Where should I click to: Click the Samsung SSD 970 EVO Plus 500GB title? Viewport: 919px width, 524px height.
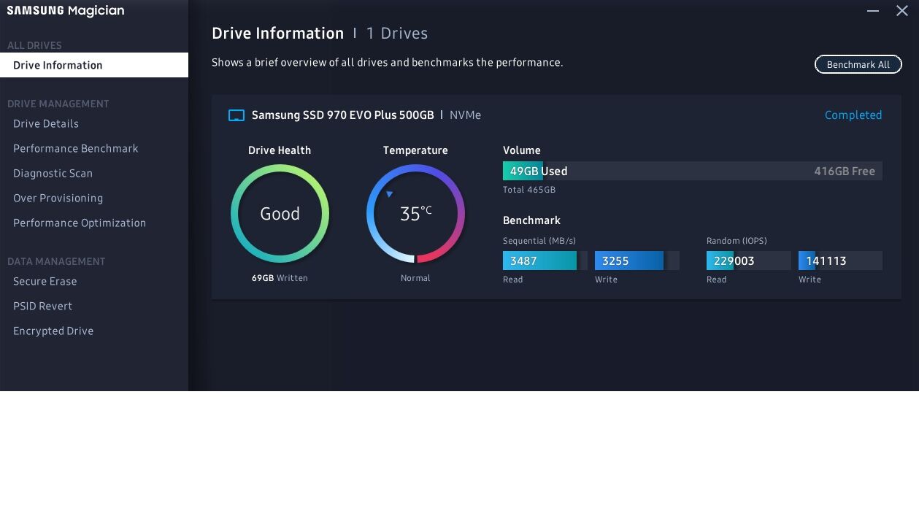342,115
